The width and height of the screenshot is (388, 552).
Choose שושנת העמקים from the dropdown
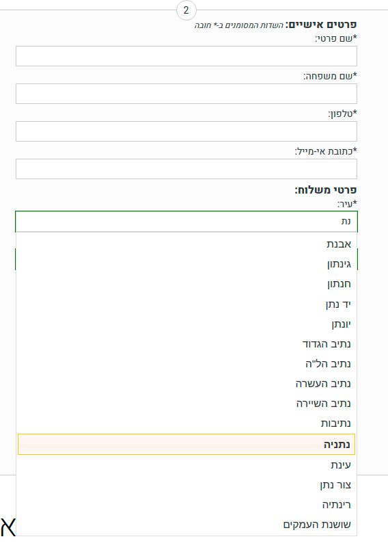click(x=186, y=525)
